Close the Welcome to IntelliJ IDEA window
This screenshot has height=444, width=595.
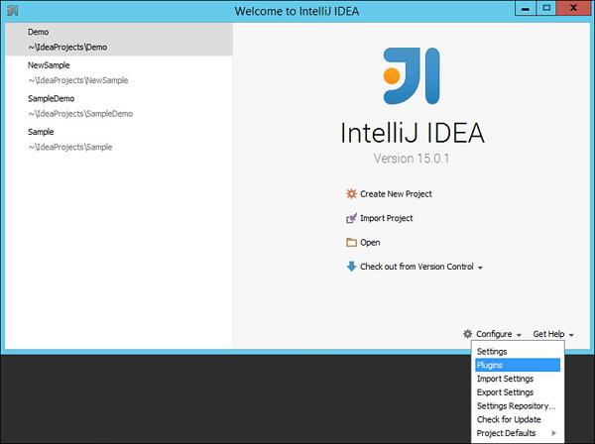573,8
